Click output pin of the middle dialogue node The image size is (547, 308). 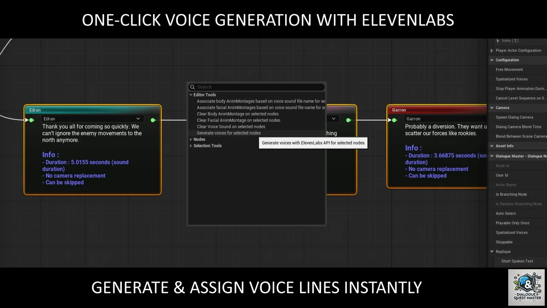coord(348,120)
